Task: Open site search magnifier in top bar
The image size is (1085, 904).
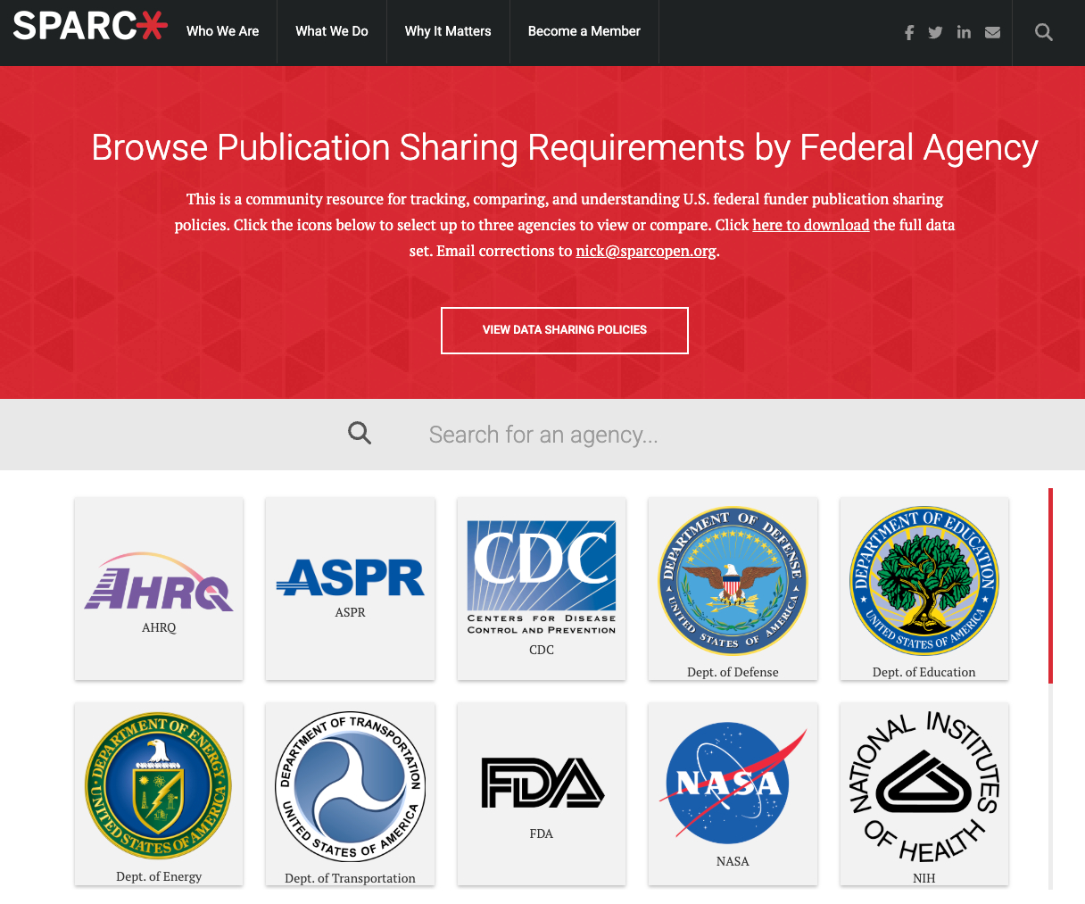Action: click(1043, 33)
